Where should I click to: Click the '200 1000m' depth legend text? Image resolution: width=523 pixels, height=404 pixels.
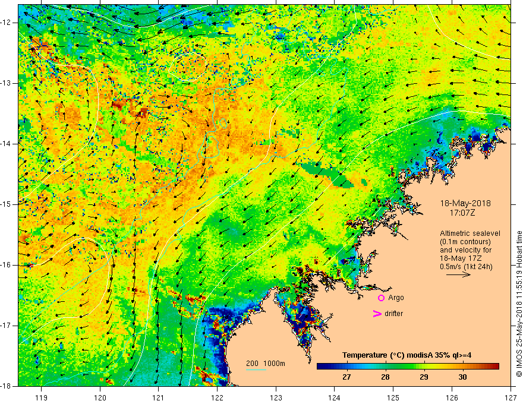point(266,364)
